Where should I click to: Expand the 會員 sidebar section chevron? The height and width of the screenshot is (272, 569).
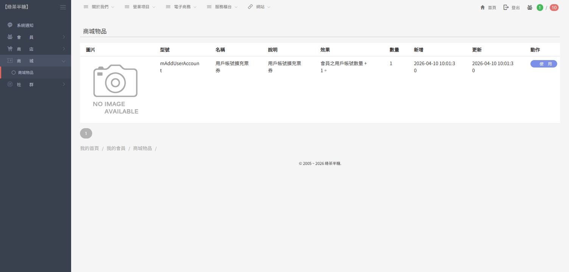[64, 37]
